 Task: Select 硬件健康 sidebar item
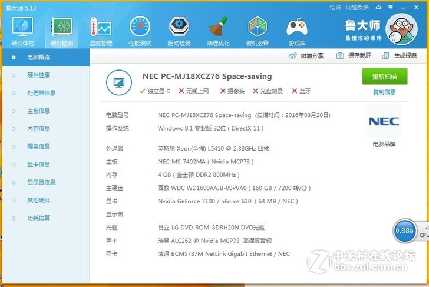[x=46, y=75]
